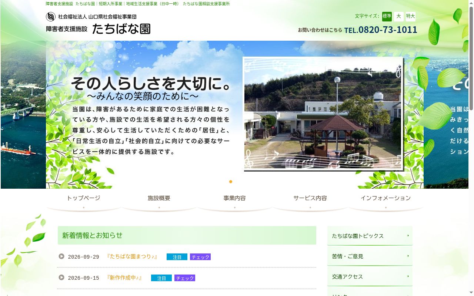Click the チェック tag on たちばな園まつり row
The image size is (474, 296).
pos(200,257)
